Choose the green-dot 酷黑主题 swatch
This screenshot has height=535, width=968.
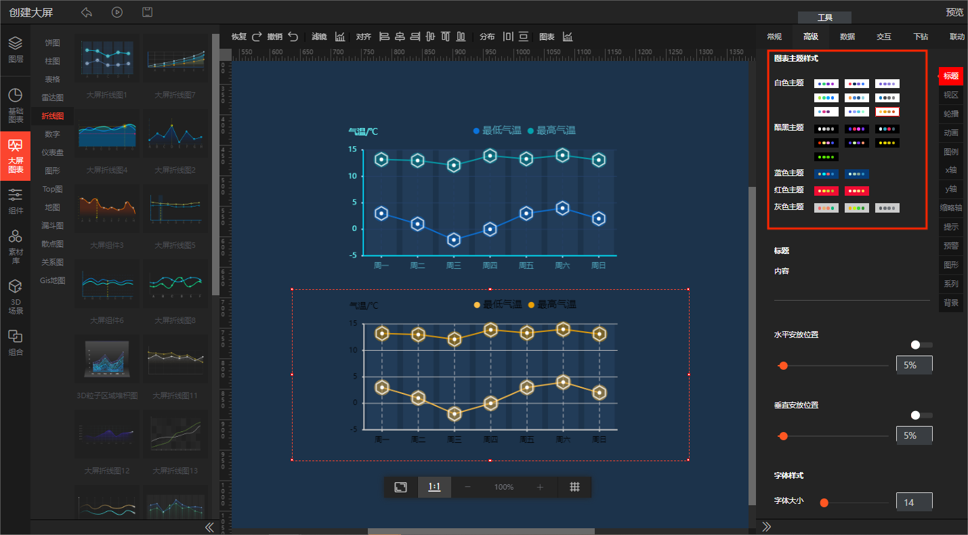coord(826,157)
